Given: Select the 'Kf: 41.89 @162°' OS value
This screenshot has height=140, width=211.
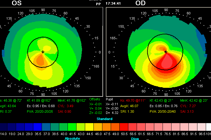Looking at the screenshot, I should pyautogui.click(x=39, y=100).
